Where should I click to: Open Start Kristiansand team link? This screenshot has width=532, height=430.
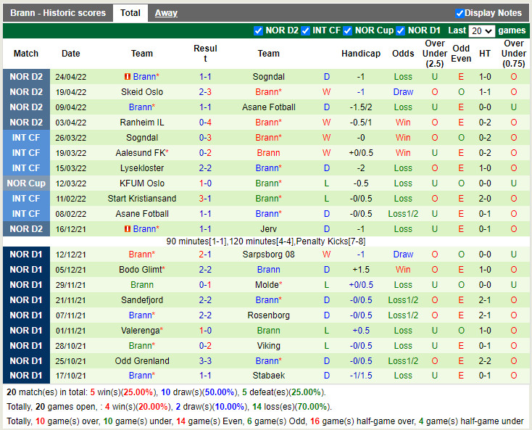click(x=142, y=199)
